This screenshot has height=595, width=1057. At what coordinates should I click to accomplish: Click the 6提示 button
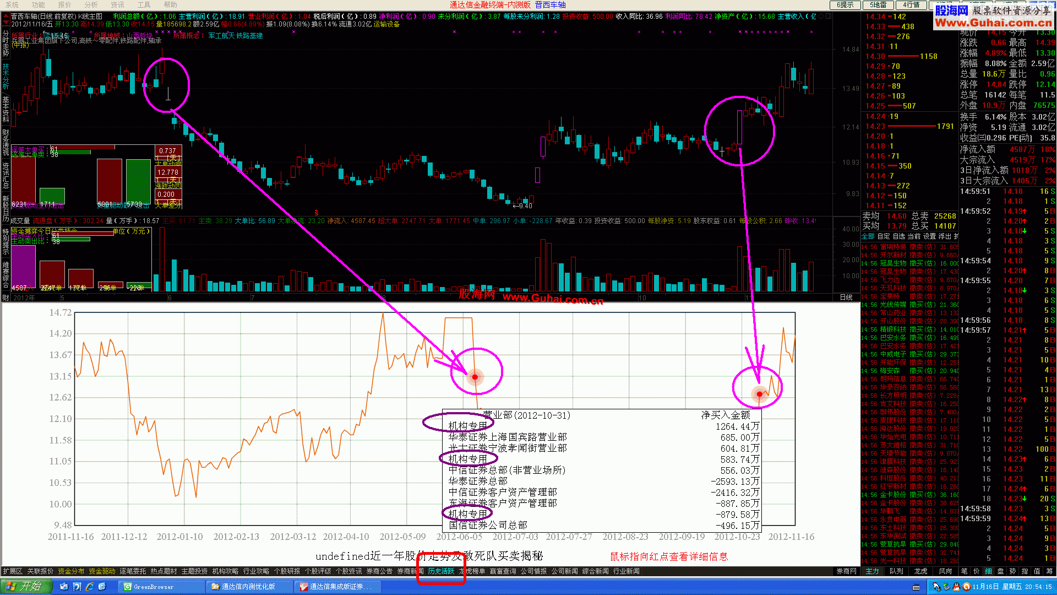click(845, 5)
